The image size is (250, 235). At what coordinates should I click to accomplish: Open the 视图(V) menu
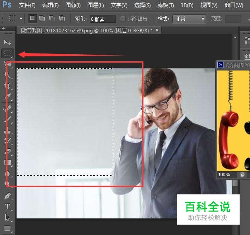(x=209, y=5)
